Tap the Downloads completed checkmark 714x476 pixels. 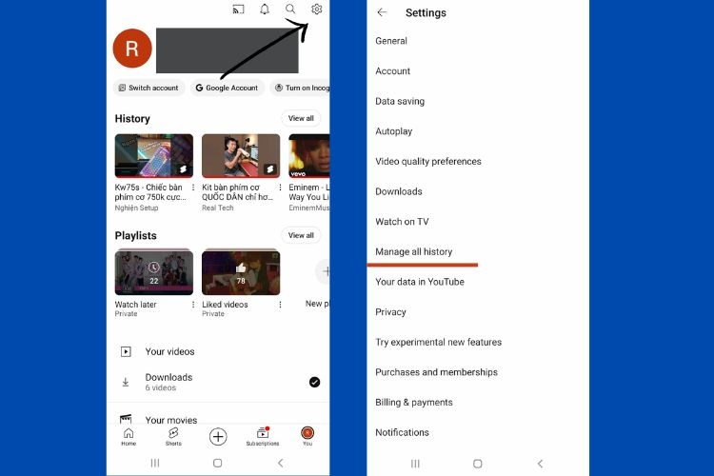pyautogui.click(x=315, y=382)
